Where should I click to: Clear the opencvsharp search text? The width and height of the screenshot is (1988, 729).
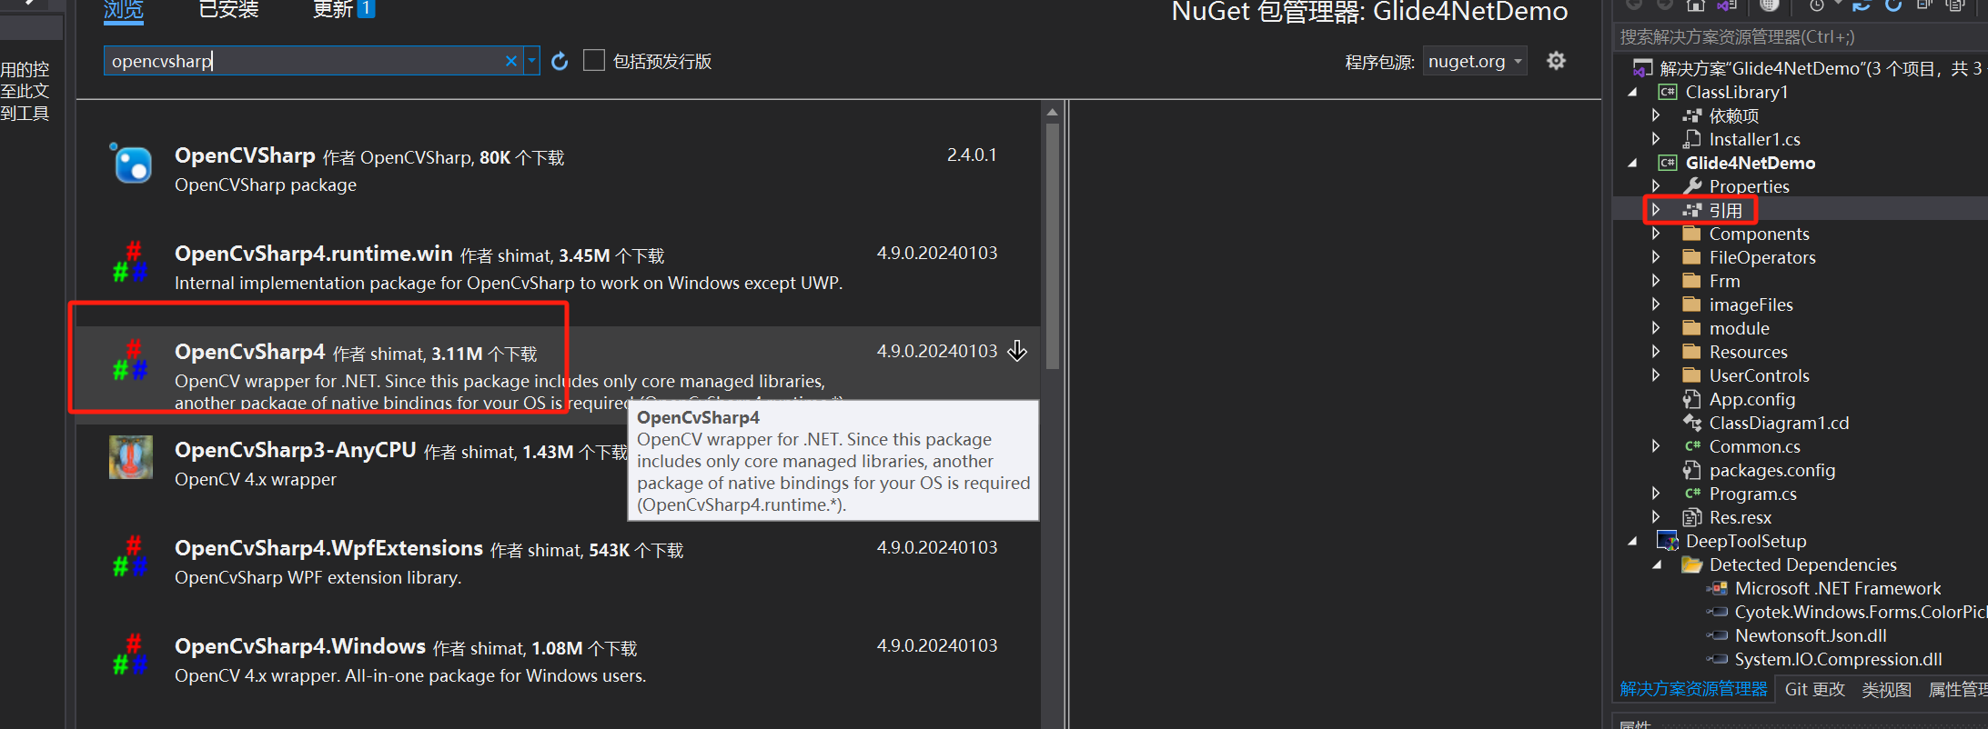tap(511, 61)
